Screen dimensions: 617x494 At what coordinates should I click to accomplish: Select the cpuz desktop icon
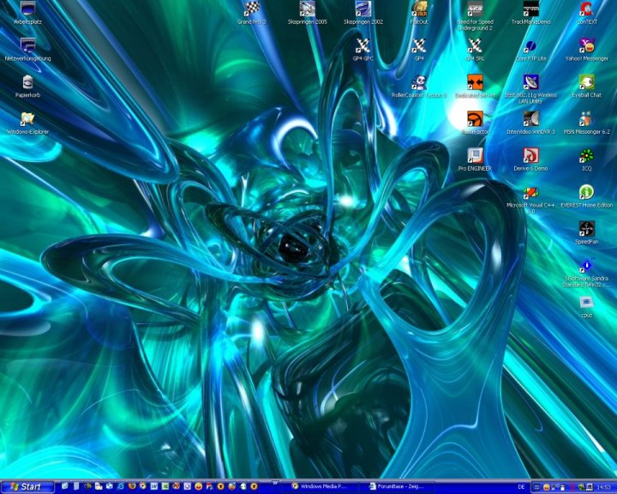(x=587, y=306)
